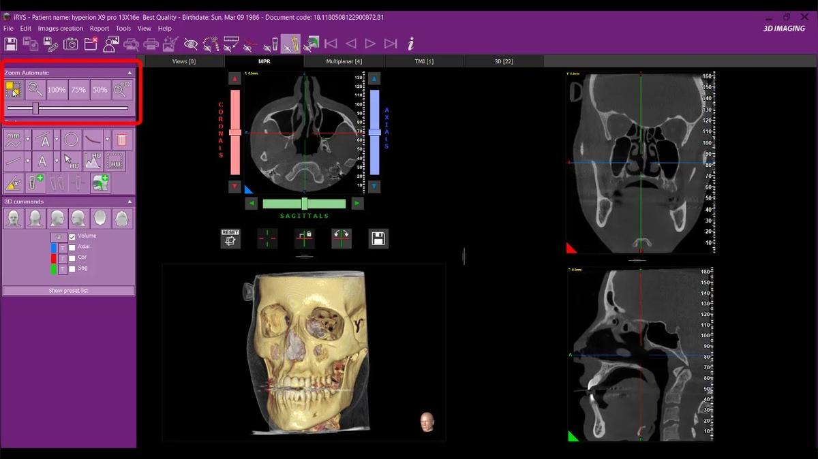Screen dimensions: 818x459
Task: Click the red trash delete icon
Action: point(121,140)
